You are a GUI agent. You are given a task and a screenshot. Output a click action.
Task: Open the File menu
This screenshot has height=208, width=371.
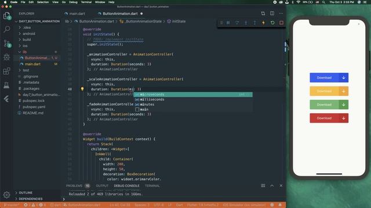tap(23, 2)
